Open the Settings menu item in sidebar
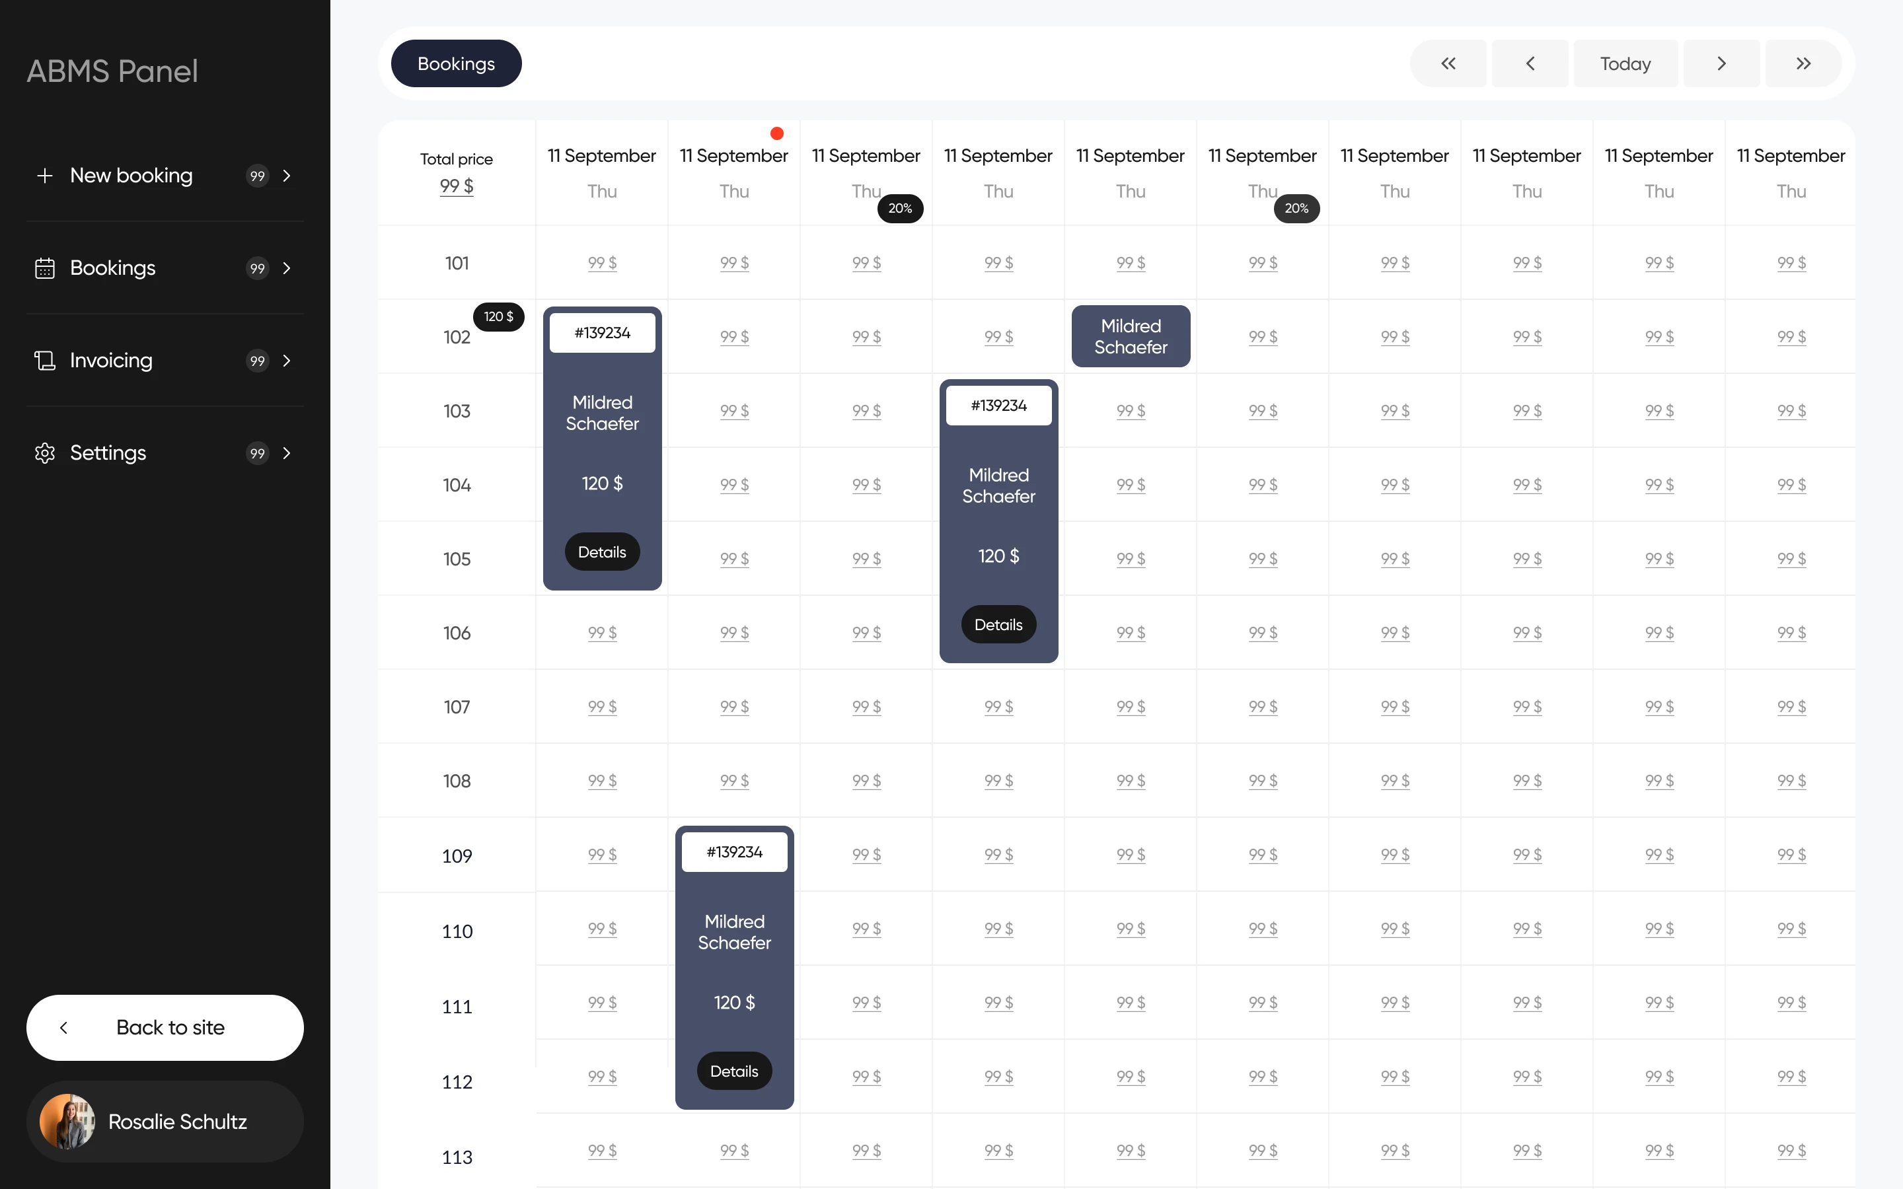Screen dimensions: 1903x1189 (108, 453)
